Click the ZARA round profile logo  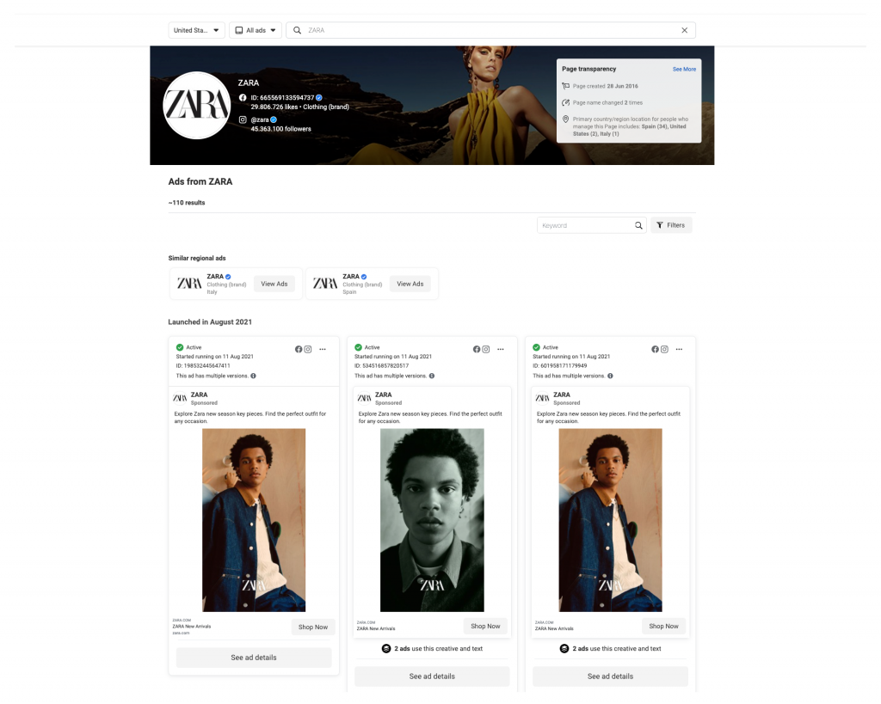coord(197,105)
